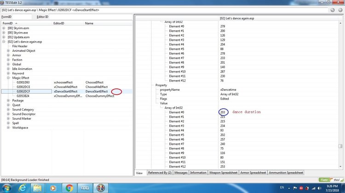
Task: Click the EN language indicator
Action: coord(282,187)
